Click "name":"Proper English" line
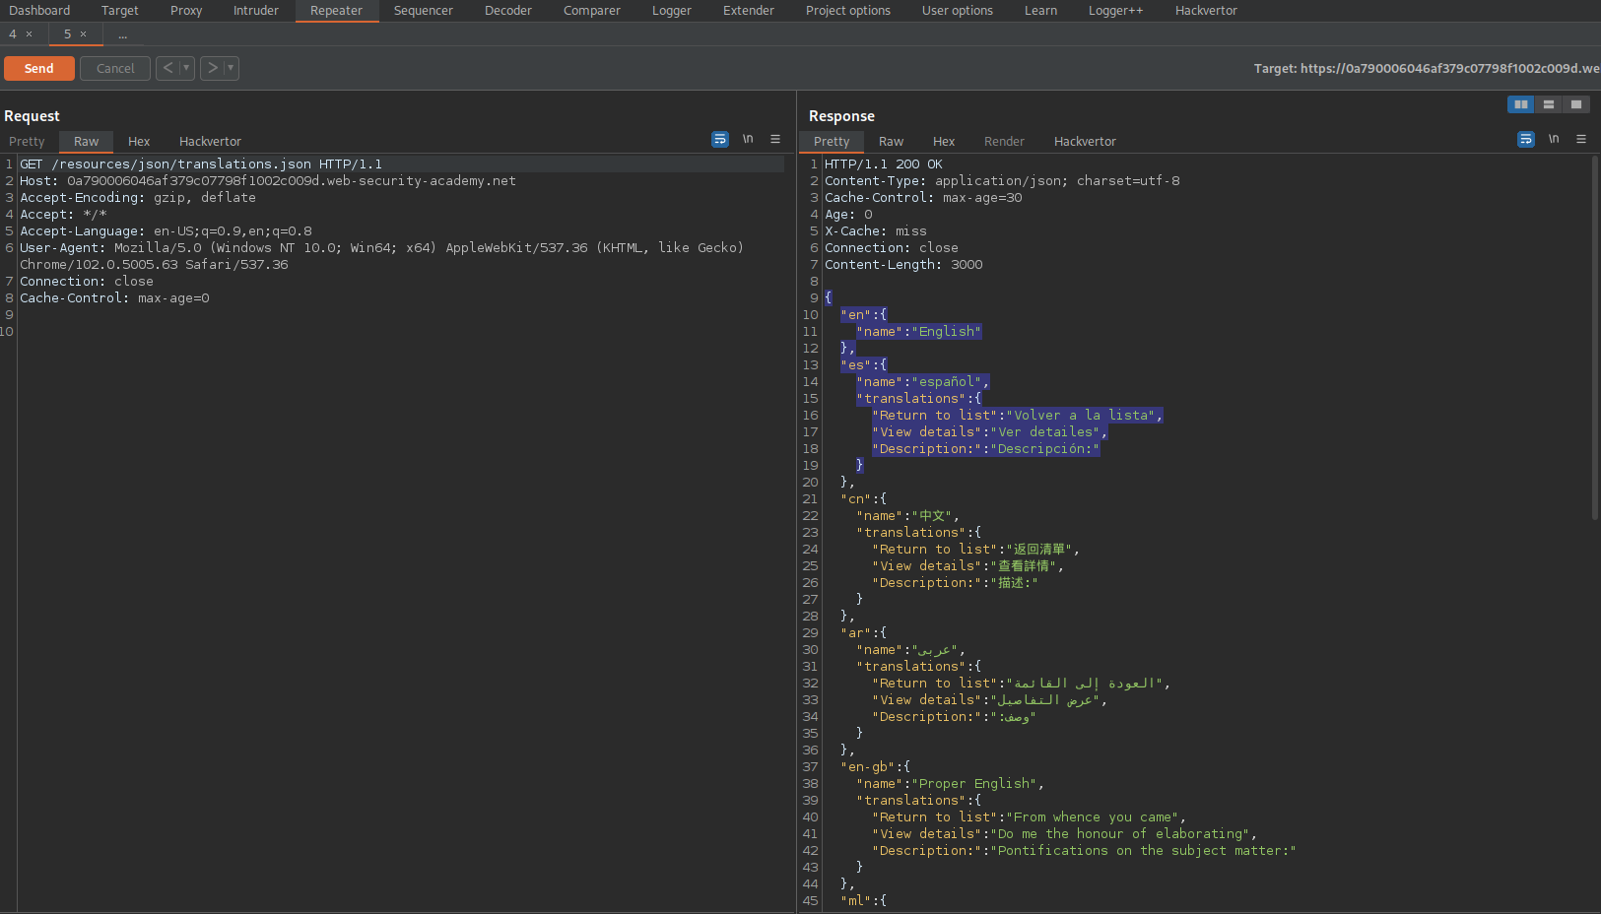 pyautogui.click(x=951, y=784)
